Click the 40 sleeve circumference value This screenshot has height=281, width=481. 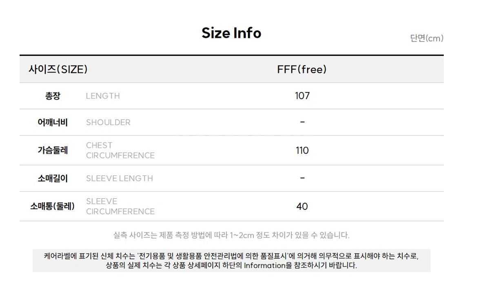302,206
